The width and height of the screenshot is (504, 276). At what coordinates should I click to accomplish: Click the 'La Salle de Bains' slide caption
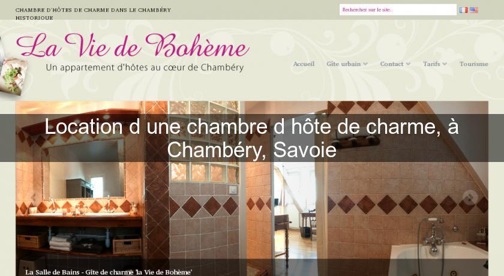coord(109,272)
